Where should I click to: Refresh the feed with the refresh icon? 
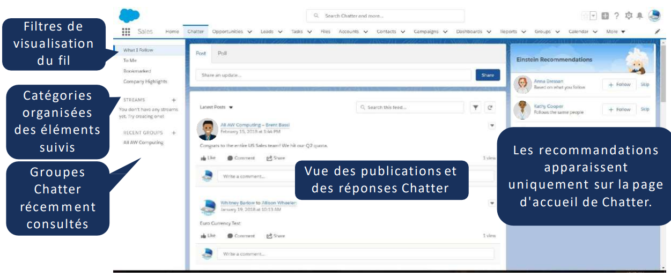coord(490,108)
